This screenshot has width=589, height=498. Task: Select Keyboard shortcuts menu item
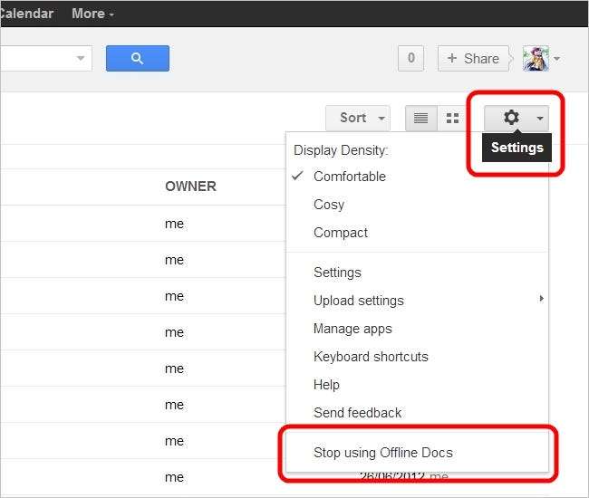click(x=371, y=357)
